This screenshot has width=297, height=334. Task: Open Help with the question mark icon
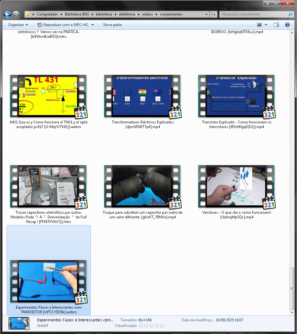coord(287,25)
